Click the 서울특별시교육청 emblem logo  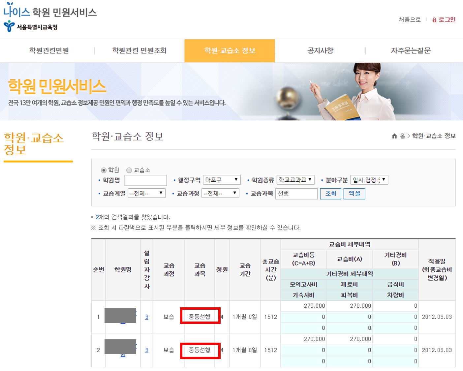tap(9, 26)
